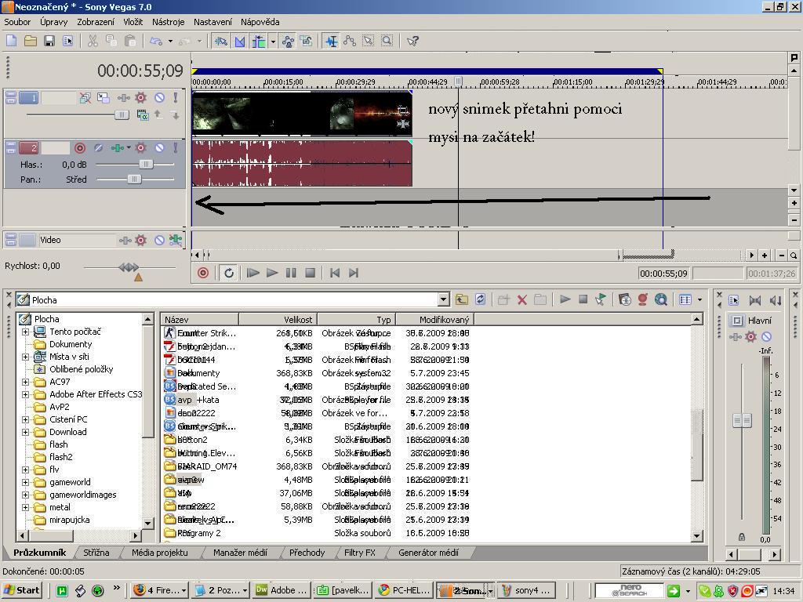This screenshot has height=602, width=803.
Task: Click the Open project folder icon
Action: tap(31, 41)
